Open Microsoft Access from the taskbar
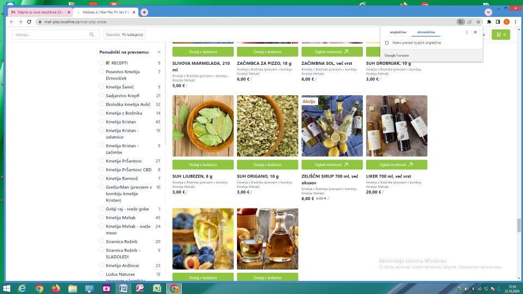The image size is (523, 294). (x=140, y=289)
